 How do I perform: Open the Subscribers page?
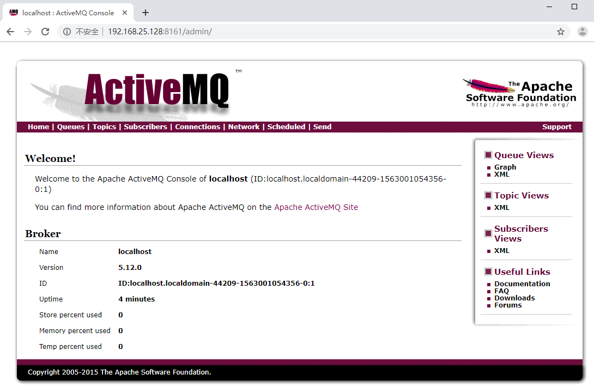coord(146,127)
